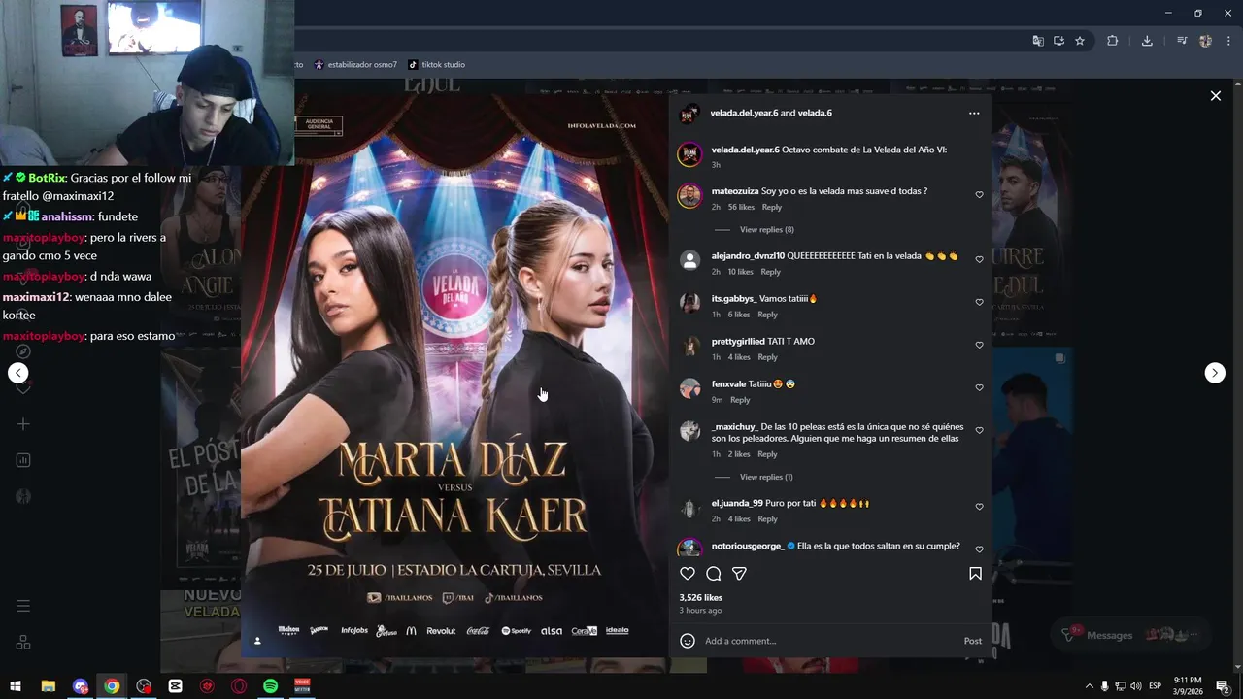Open the tiktok studio bookmark
Screen dimensions: 1243x699
[436, 65]
